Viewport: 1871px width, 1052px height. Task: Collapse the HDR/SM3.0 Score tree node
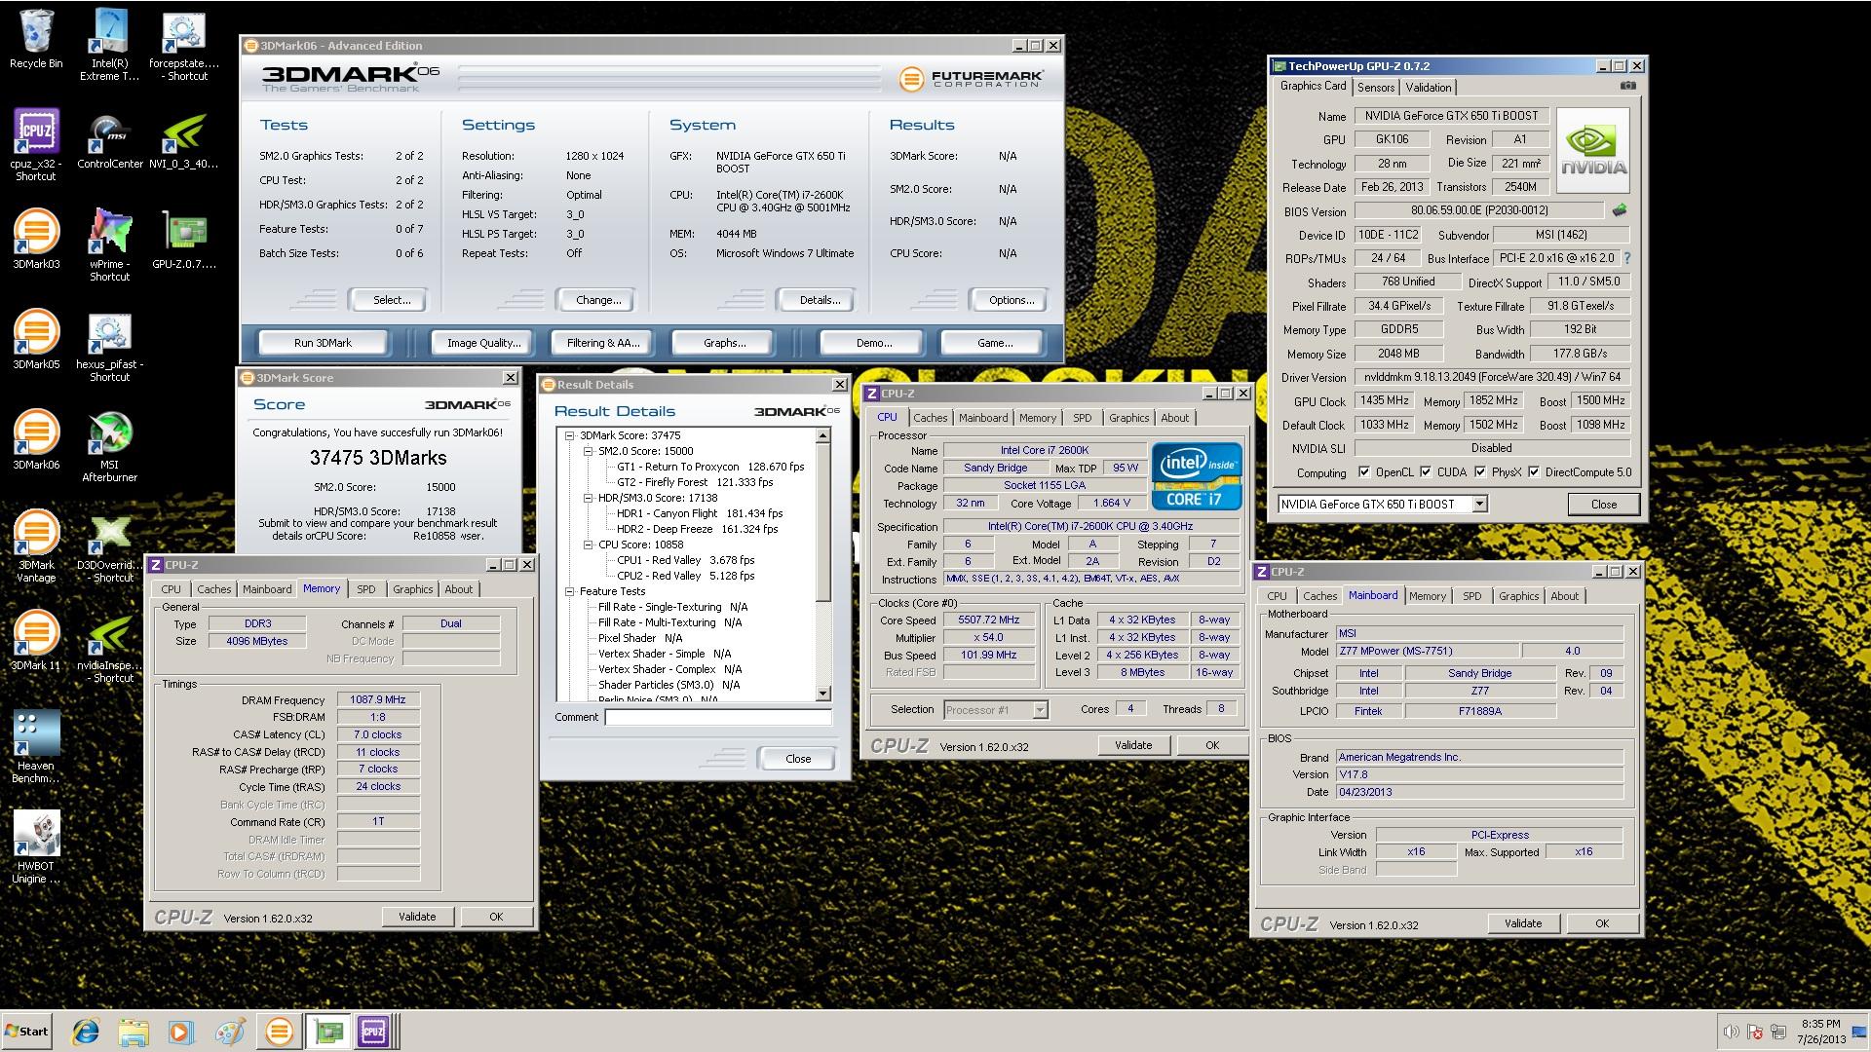589,499
